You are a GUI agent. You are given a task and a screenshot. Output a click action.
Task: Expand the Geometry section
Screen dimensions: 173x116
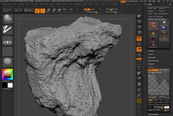coord(152,57)
